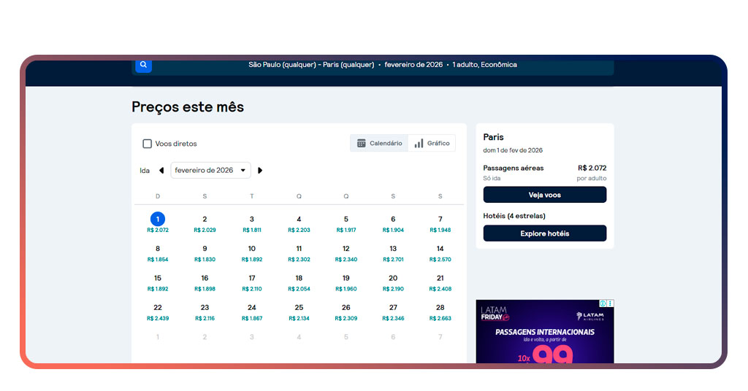This screenshot has width=748, height=391.
Task: Close the LATAM ad with X icon
Action: click(611, 303)
